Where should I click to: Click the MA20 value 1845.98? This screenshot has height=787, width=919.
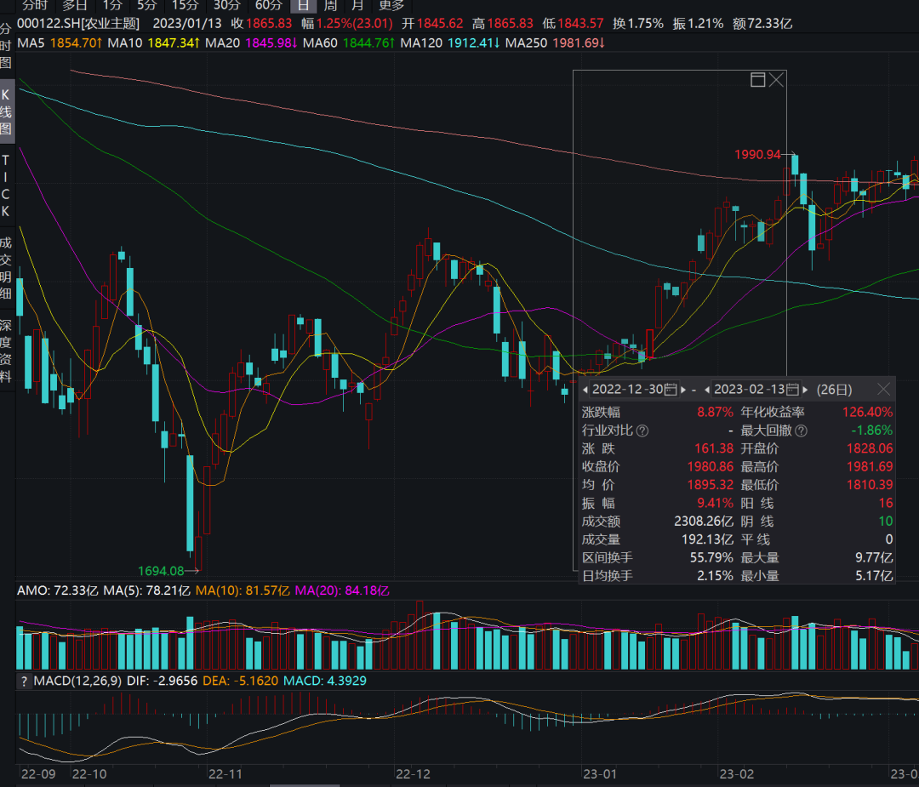tap(271, 43)
